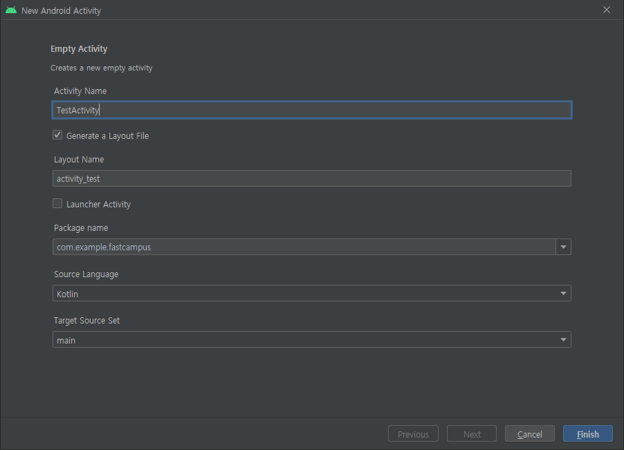
Task: Click the Activity Name text field
Action: click(312, 110)
